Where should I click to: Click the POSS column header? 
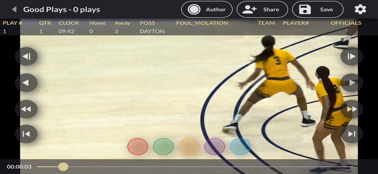(147, 23)
